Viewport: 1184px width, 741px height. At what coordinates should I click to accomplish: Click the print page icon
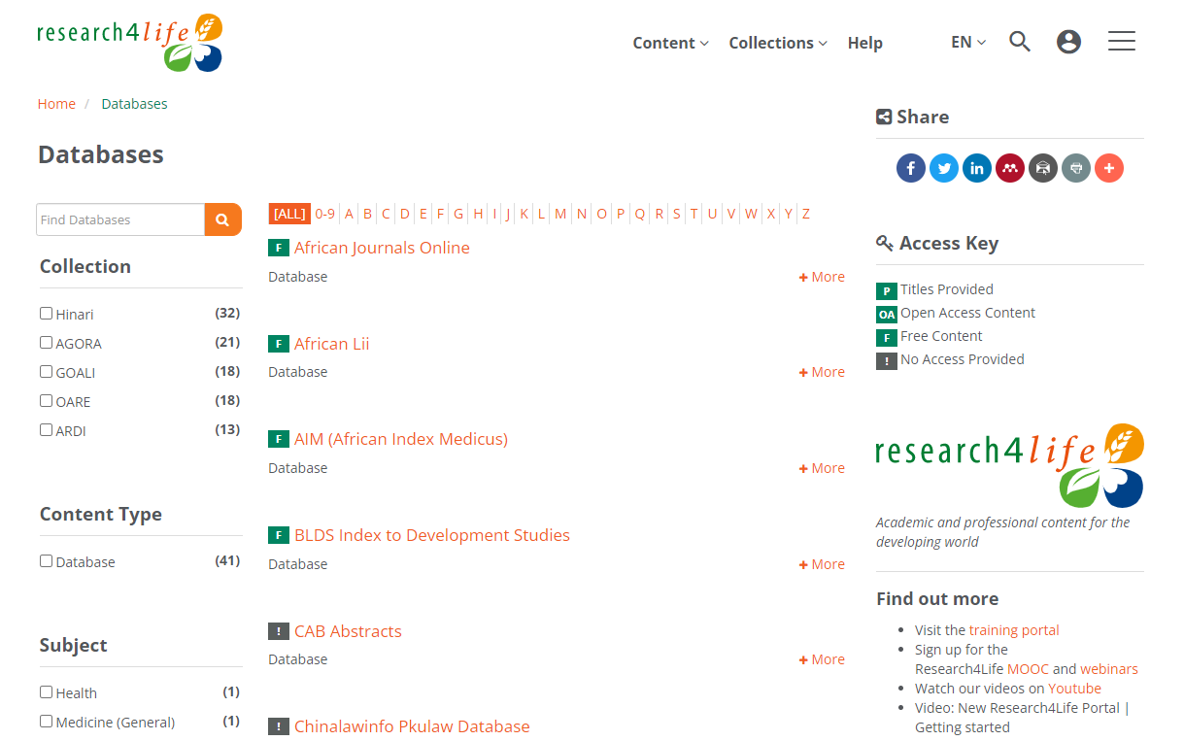pyautogui.click(x=1076, y=168)
